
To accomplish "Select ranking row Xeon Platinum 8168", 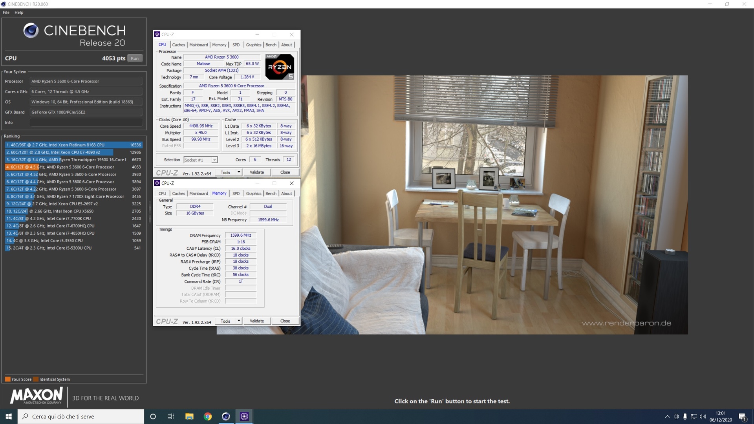I will click(73, 145).
